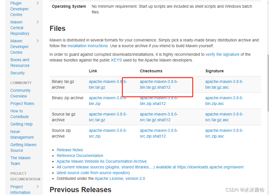
Task: Click the Binary zip archive row label
Action: pos(68,98)
